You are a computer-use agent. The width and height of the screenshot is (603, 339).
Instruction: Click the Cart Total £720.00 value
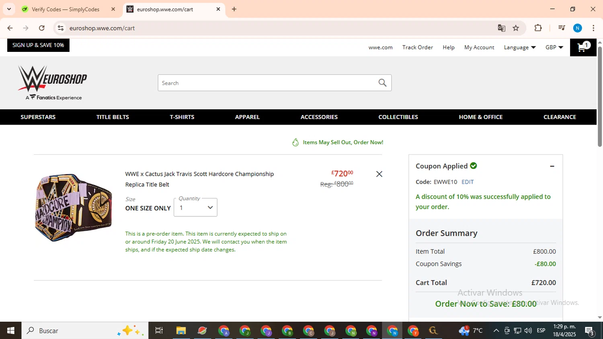pos(544,283)
